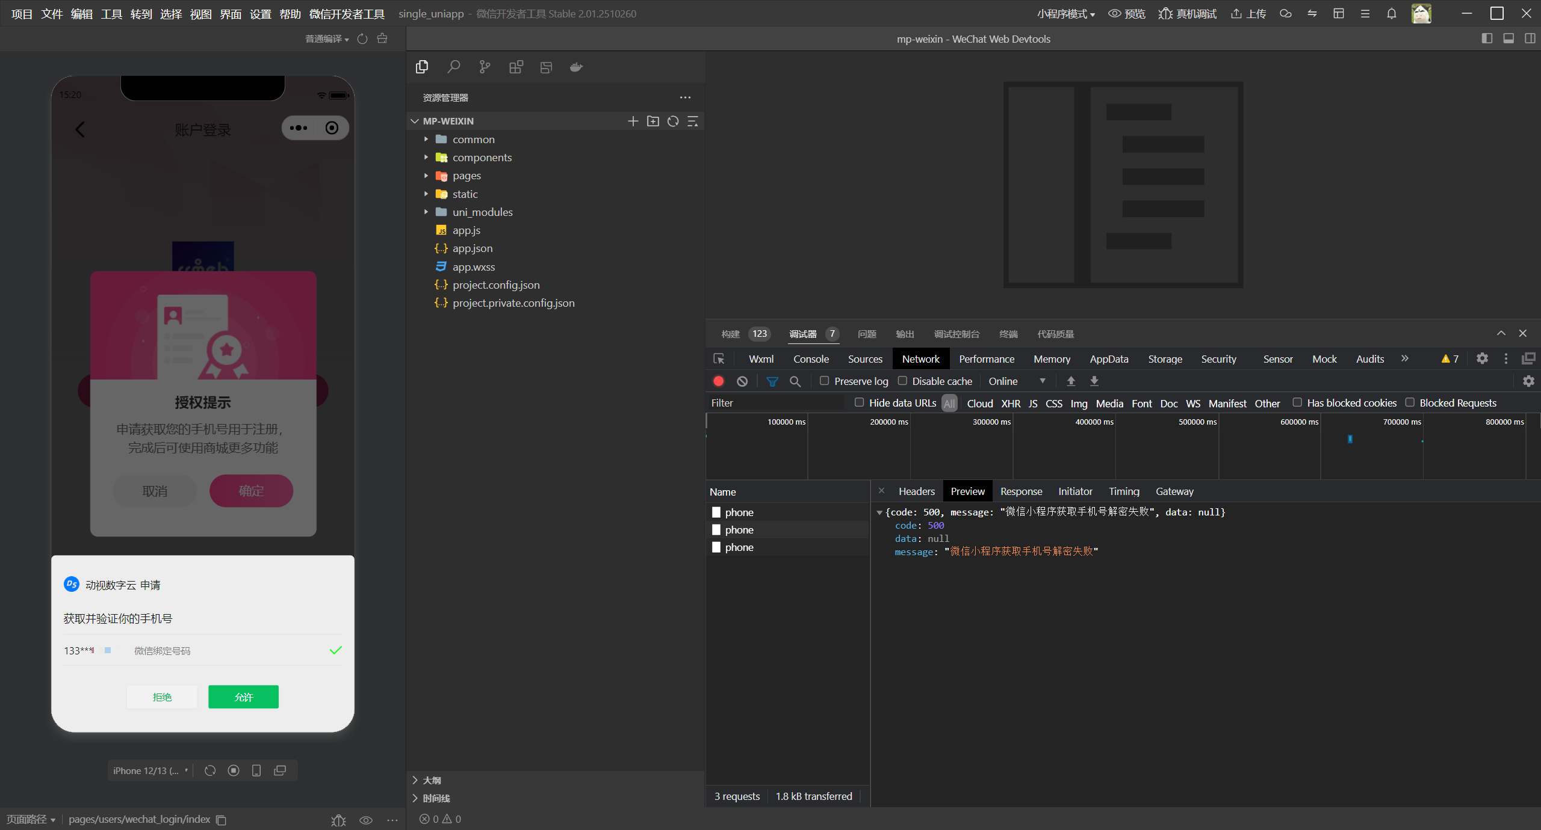
Task: Open explorer more actions ellipsis
Action: pyautogui.click(x=685, y=97)
